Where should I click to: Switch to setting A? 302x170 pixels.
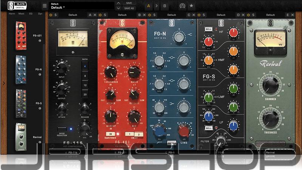pyautogui.click(x=148, y=6)
